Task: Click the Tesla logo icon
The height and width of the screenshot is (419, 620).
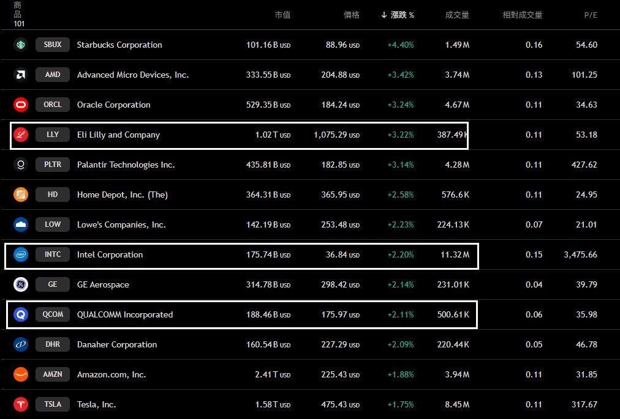Action: pos(21,404)
